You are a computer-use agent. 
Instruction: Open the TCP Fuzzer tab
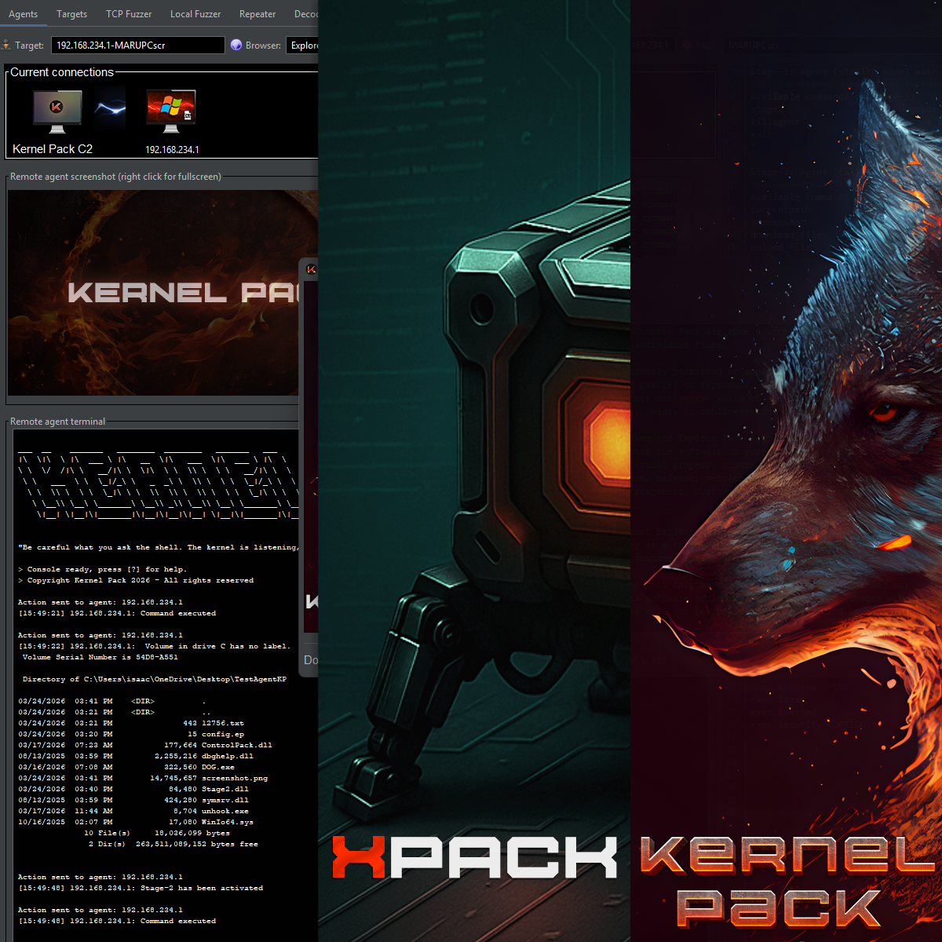[130, 14]
